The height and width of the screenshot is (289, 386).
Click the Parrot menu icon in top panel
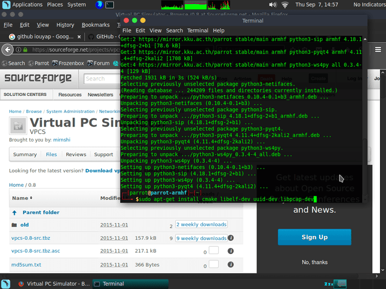coord(6,5)
